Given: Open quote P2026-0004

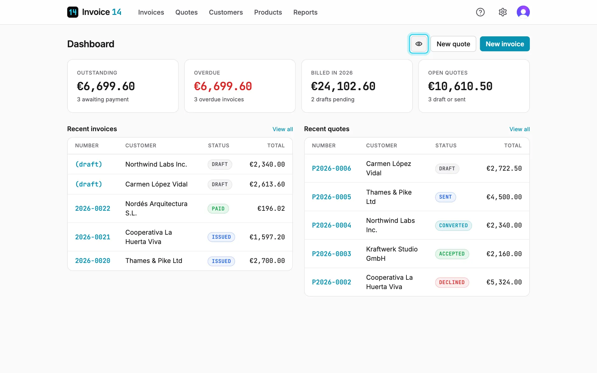Looking at the screenshot, I should click(x=331, y=225).
